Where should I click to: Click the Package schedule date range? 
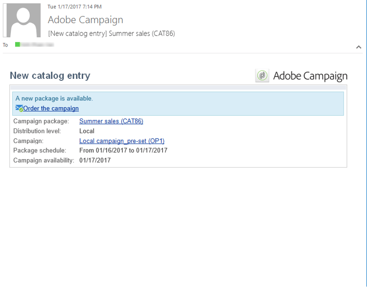click(x=123, y=150)
